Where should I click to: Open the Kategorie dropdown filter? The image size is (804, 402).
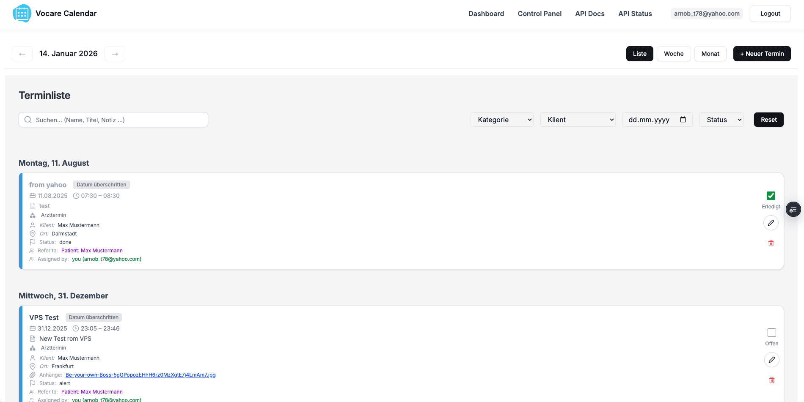[501, 120]
